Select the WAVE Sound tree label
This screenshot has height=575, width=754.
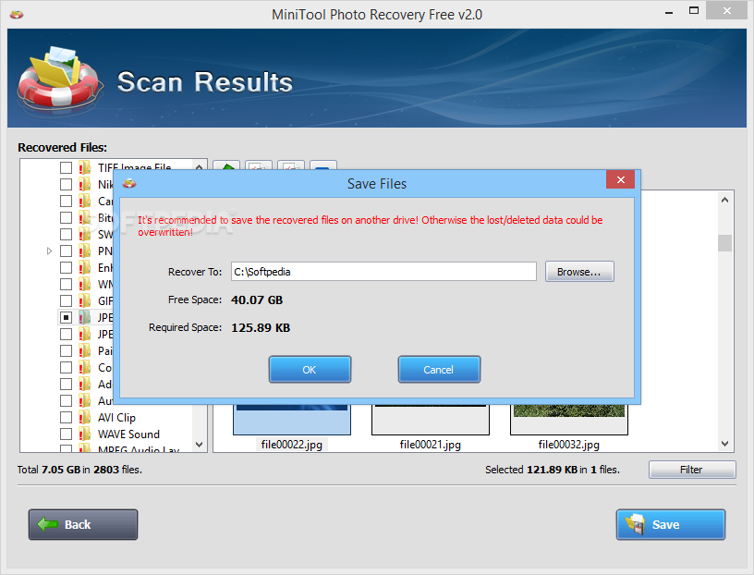pos(128,434)
